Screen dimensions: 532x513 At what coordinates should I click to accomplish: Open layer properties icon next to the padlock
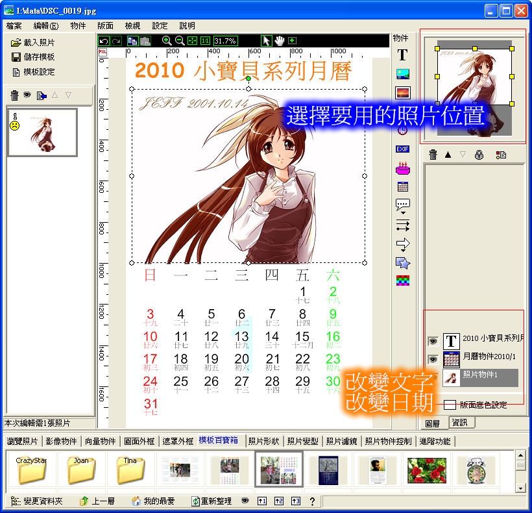501,155
